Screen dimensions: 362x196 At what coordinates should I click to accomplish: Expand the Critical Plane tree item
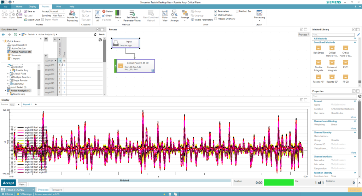(8, 73)
